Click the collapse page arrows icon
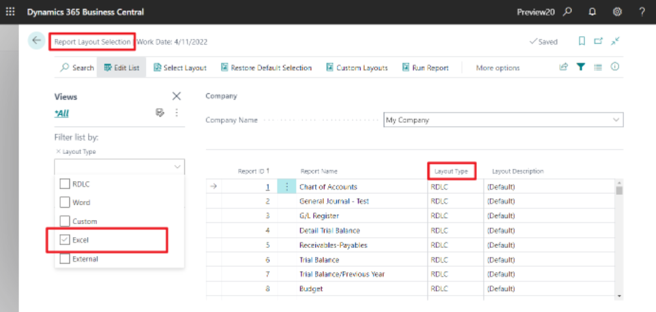The image size is (656, 312). [615, 41]
